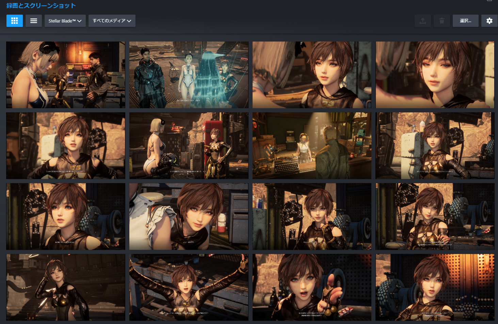
Task: Open thumbnail with red vending machine
Action: pyautogui.click(x=189, y=146)
